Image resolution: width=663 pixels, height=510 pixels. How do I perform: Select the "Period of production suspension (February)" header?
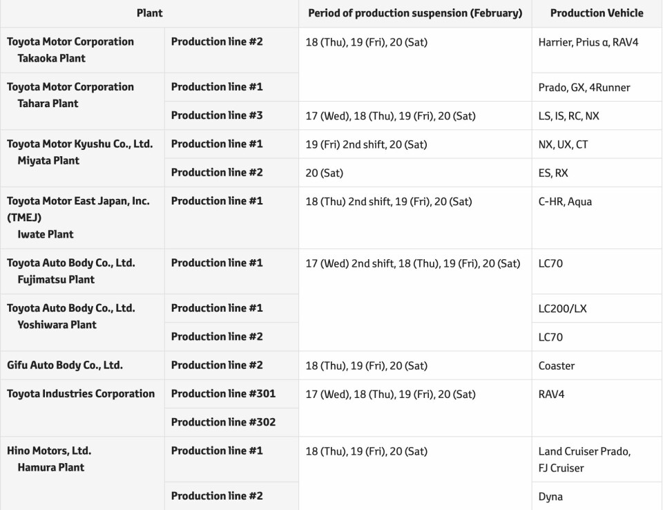415,13
